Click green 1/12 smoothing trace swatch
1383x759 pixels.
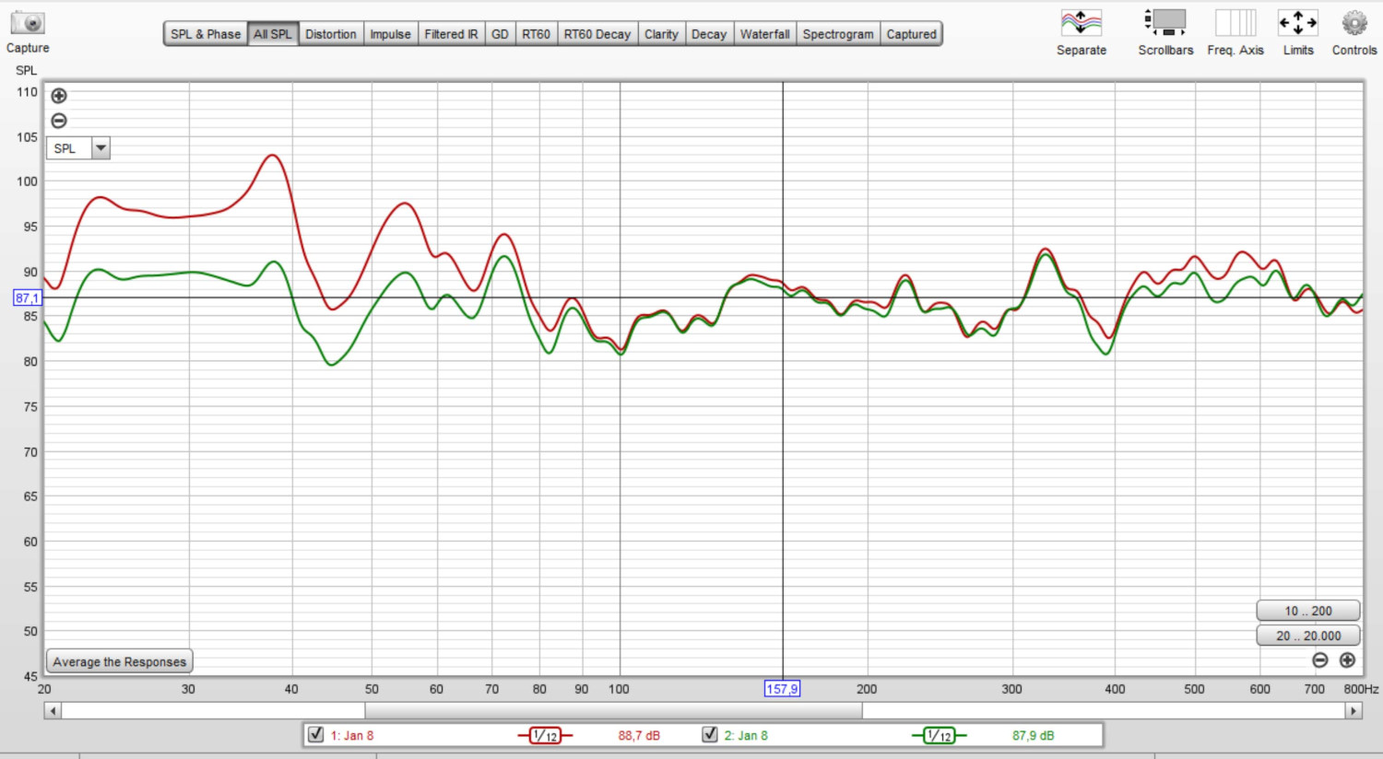coord(939,735)
